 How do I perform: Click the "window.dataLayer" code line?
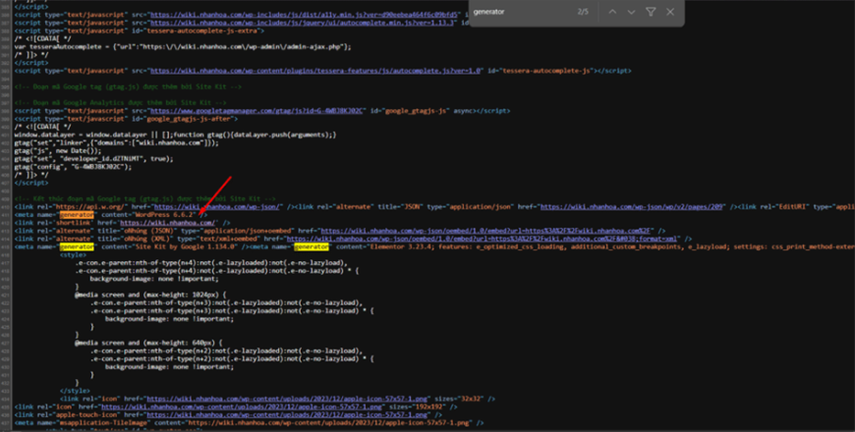175,135
